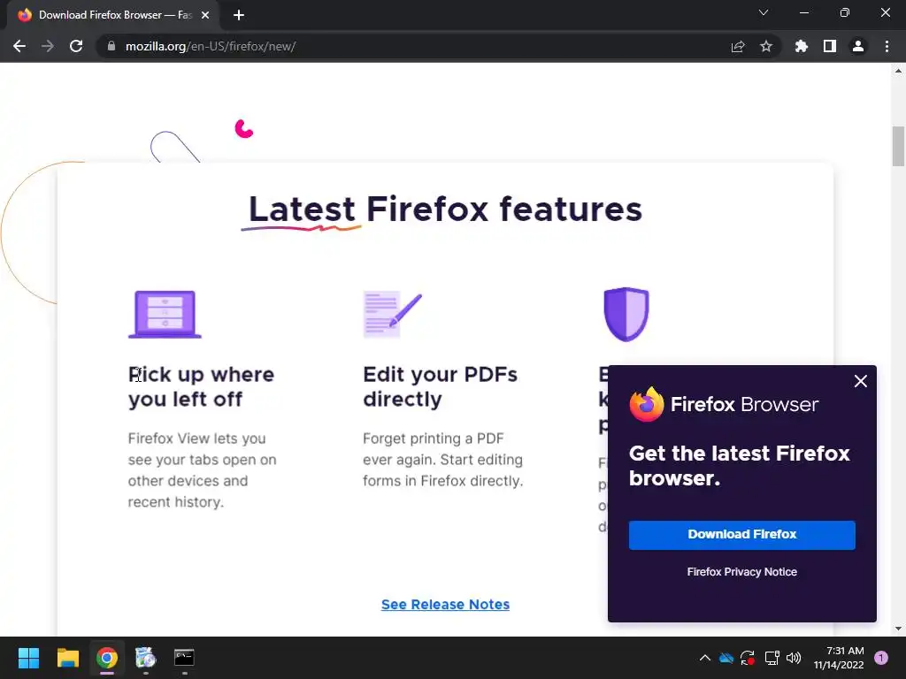Open the Firefox Privacy Notice link
The image size is (906, 679).
(x=742, y=572)
